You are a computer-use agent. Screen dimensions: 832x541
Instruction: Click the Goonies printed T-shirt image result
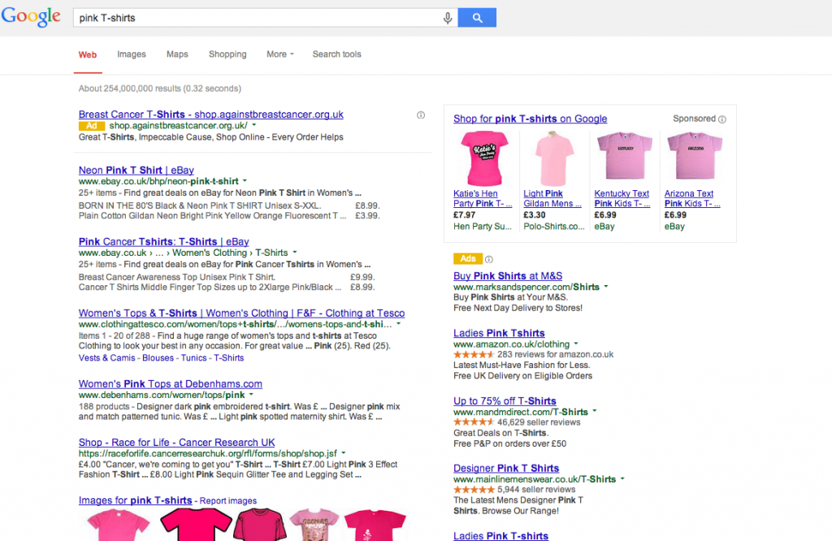(x=315, y=524)
